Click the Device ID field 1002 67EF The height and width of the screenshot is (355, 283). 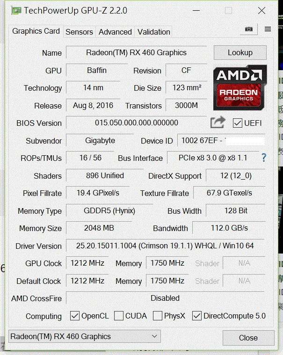221,140
